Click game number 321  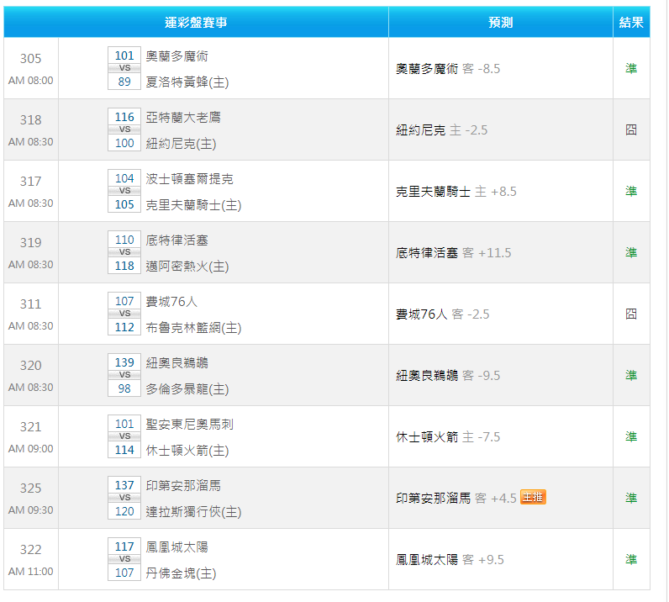(x=31, y=427)
